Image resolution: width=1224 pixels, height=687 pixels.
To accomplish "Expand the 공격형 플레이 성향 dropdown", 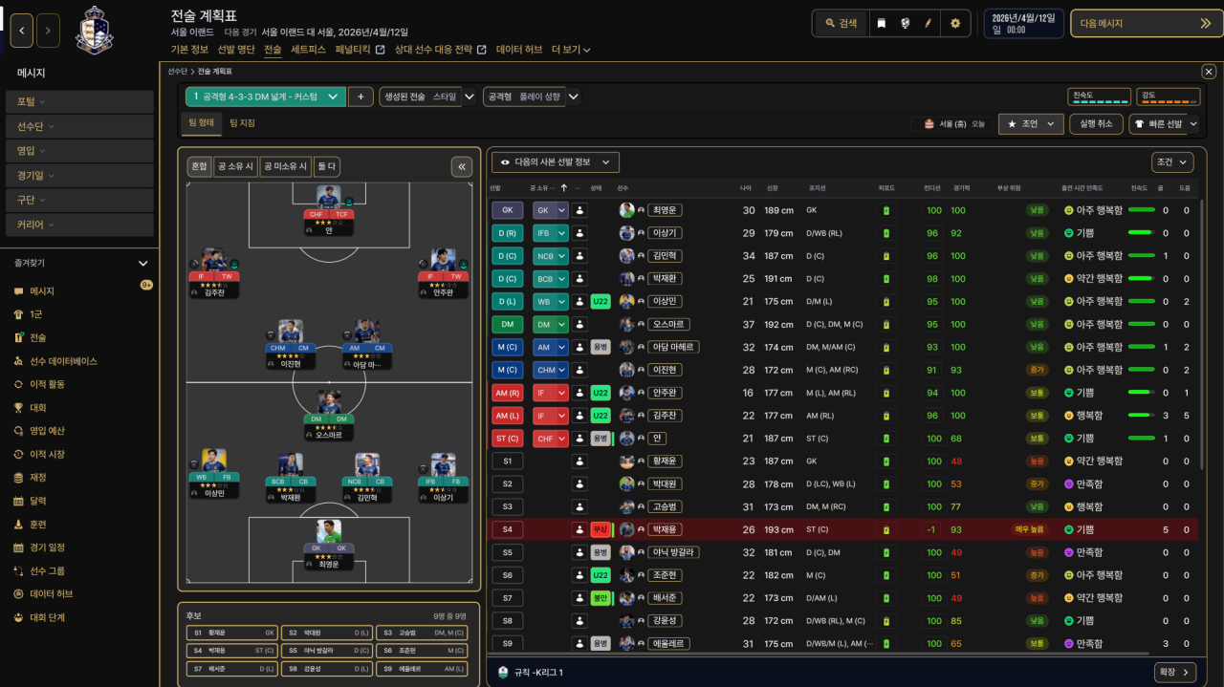I will point(531,97).
